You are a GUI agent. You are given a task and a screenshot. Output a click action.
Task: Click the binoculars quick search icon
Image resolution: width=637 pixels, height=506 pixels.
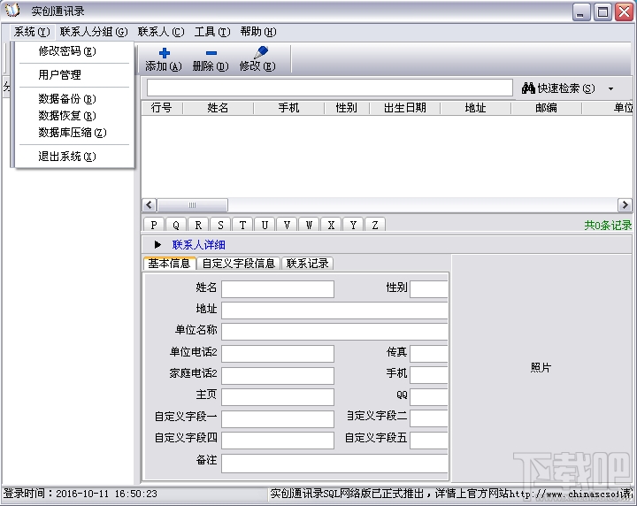click(x=528, y=88)
